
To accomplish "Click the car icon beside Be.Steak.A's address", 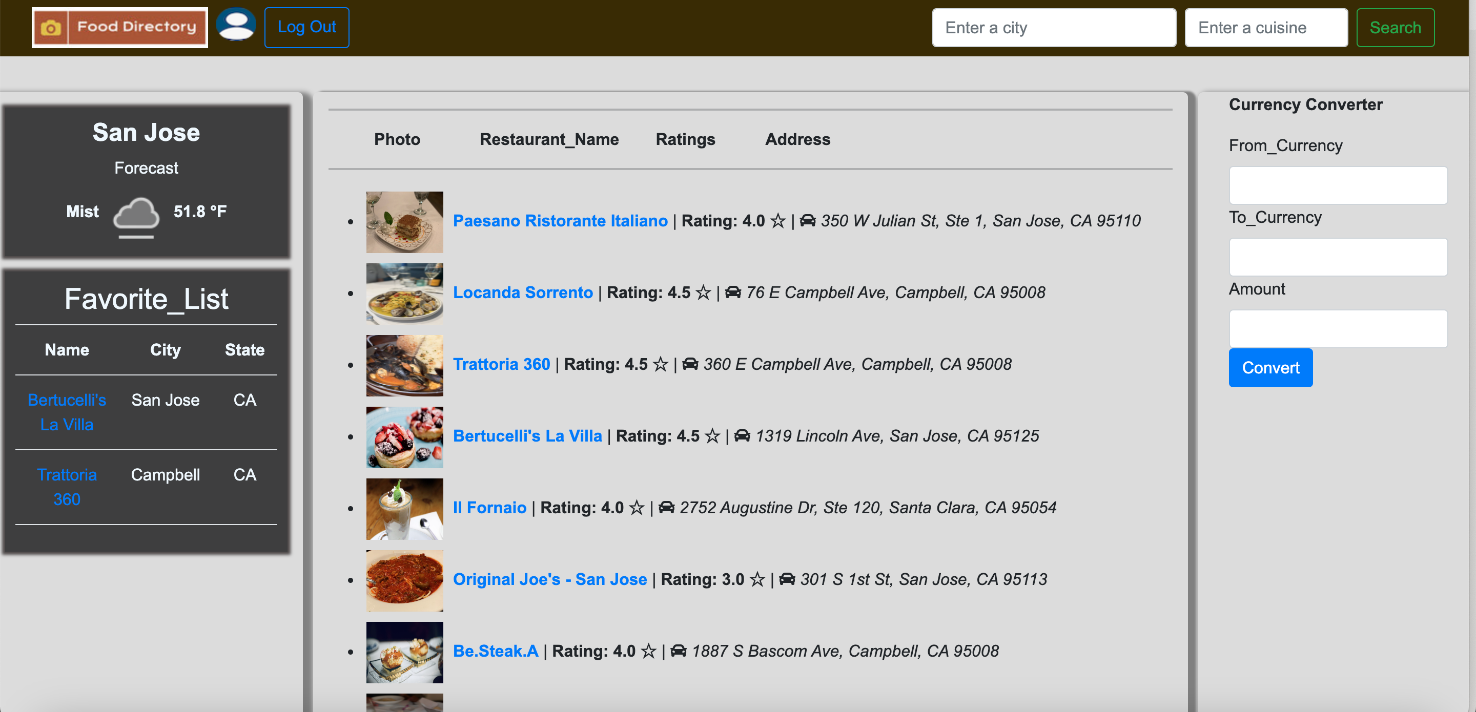I will point(678,651).
